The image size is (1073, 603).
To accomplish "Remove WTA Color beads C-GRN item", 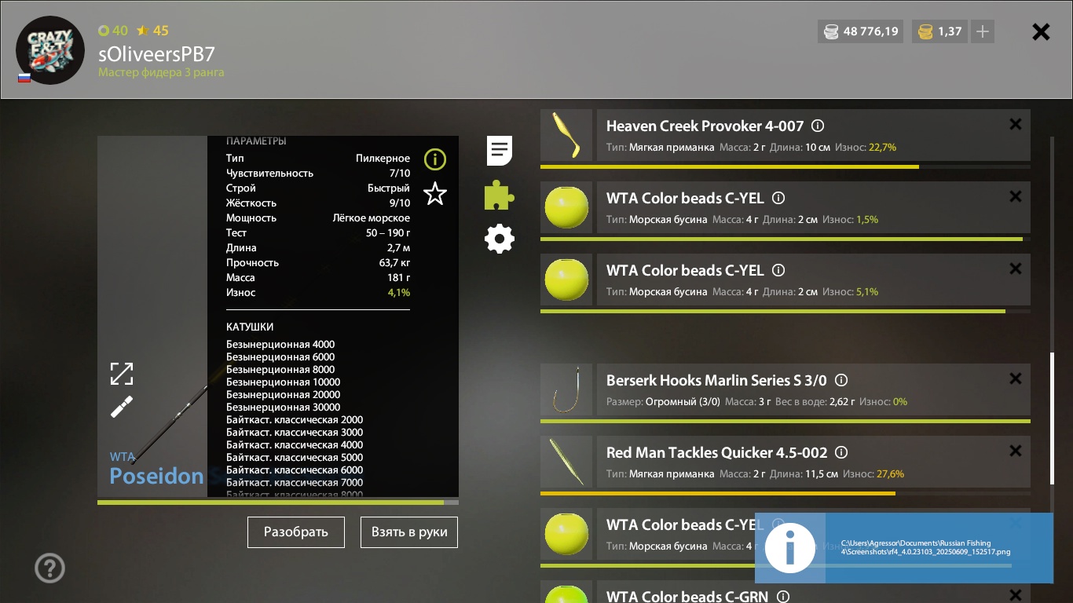I will 1016,595.
